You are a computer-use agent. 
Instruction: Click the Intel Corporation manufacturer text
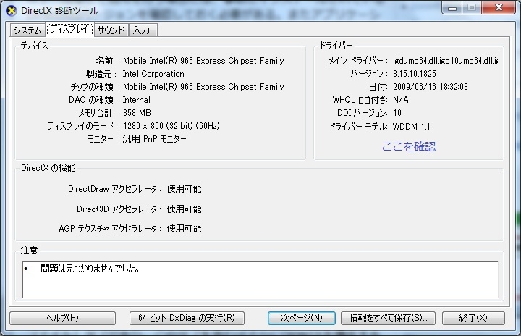[x=153, y=74]
